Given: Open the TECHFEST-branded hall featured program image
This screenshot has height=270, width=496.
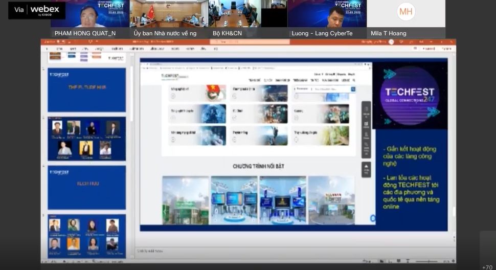Looking at the screenshot, I should (x=331, y=200).
